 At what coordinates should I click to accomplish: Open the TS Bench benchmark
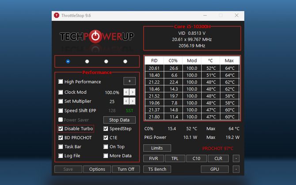pos(157,170)
